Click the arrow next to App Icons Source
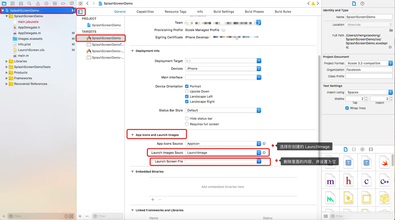Screen dimensions: 395x220 (x=264, y=144)
